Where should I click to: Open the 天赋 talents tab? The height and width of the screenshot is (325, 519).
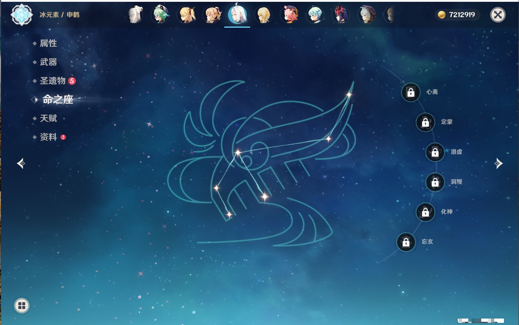point(48,118)
